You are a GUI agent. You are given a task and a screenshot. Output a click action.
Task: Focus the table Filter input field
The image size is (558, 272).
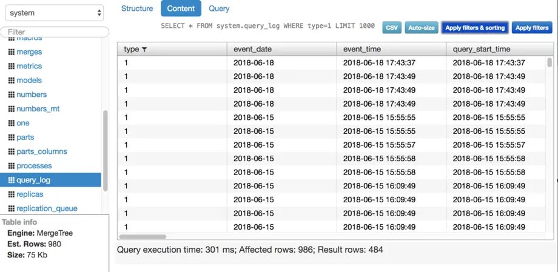pos(55,32)
